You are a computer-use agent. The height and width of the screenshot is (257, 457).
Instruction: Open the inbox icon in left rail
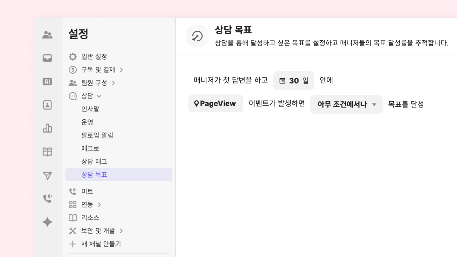tap(47, 58)
